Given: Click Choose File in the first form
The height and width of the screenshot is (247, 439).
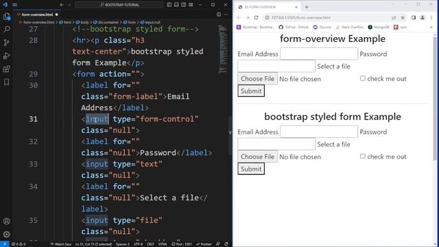Looking at the screenshot, I should tap(258, 79).
